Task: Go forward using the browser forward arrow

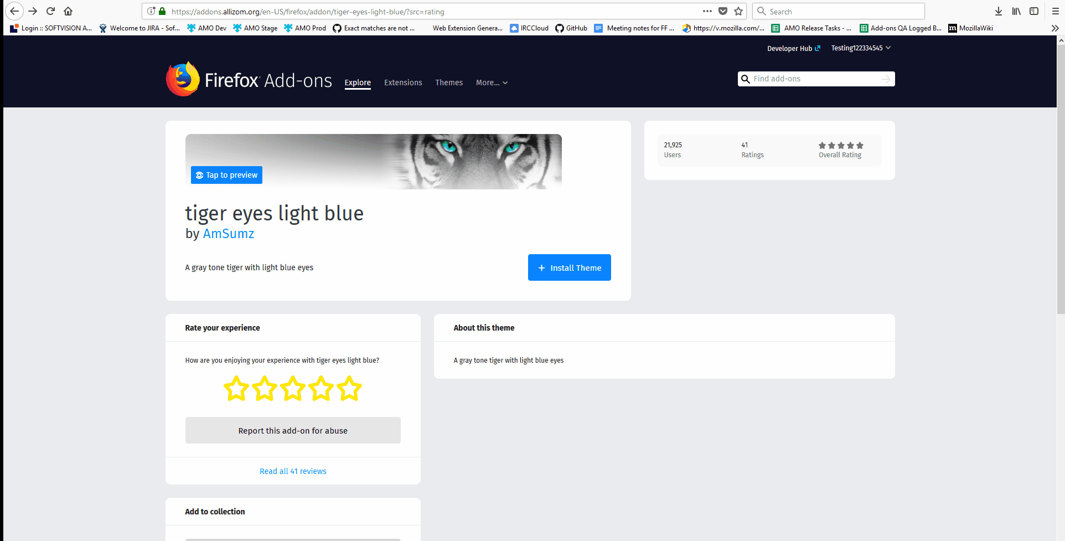Action: coord(33,11)
